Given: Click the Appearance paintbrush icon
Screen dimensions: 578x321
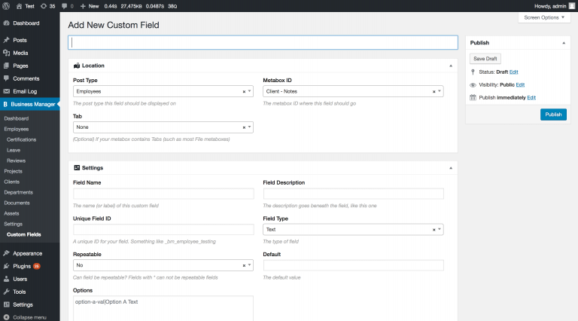Looking at the screenshot, I should point(6,253).
